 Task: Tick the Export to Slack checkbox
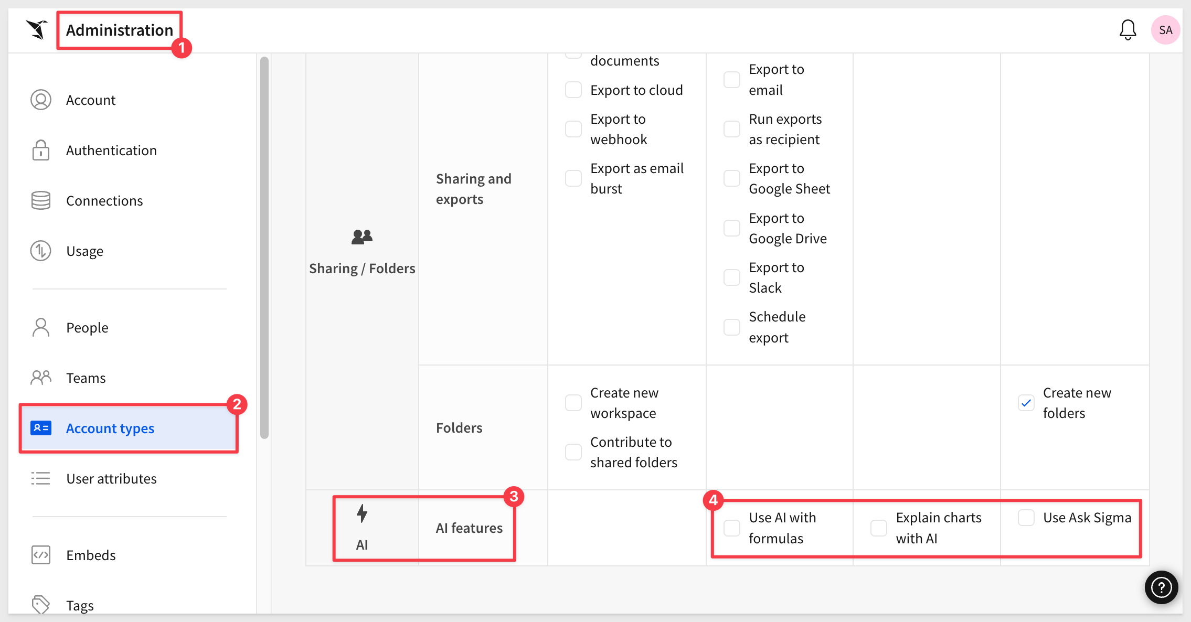732,277
